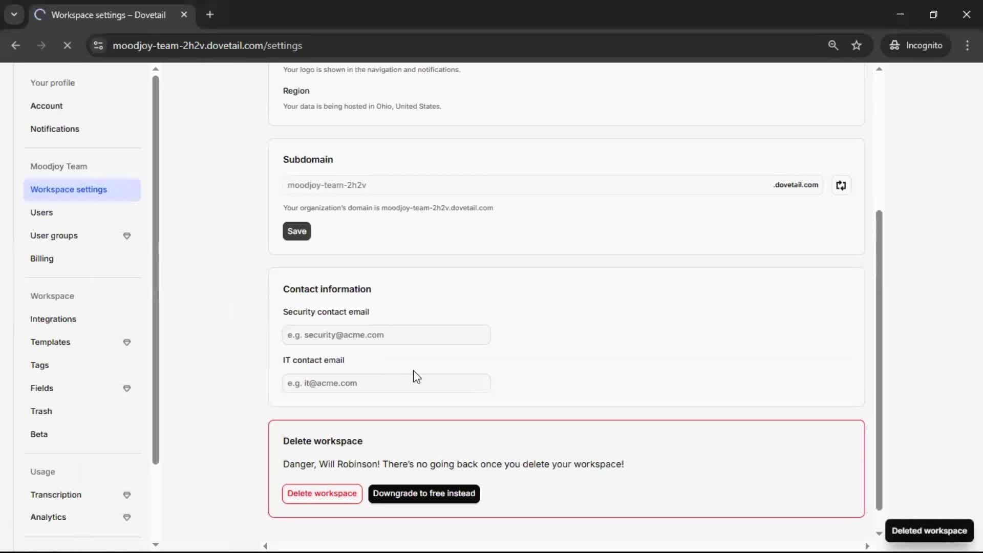Go to Billing in sidebar
This screenshot has height=553, width=983.
[42, 259]
